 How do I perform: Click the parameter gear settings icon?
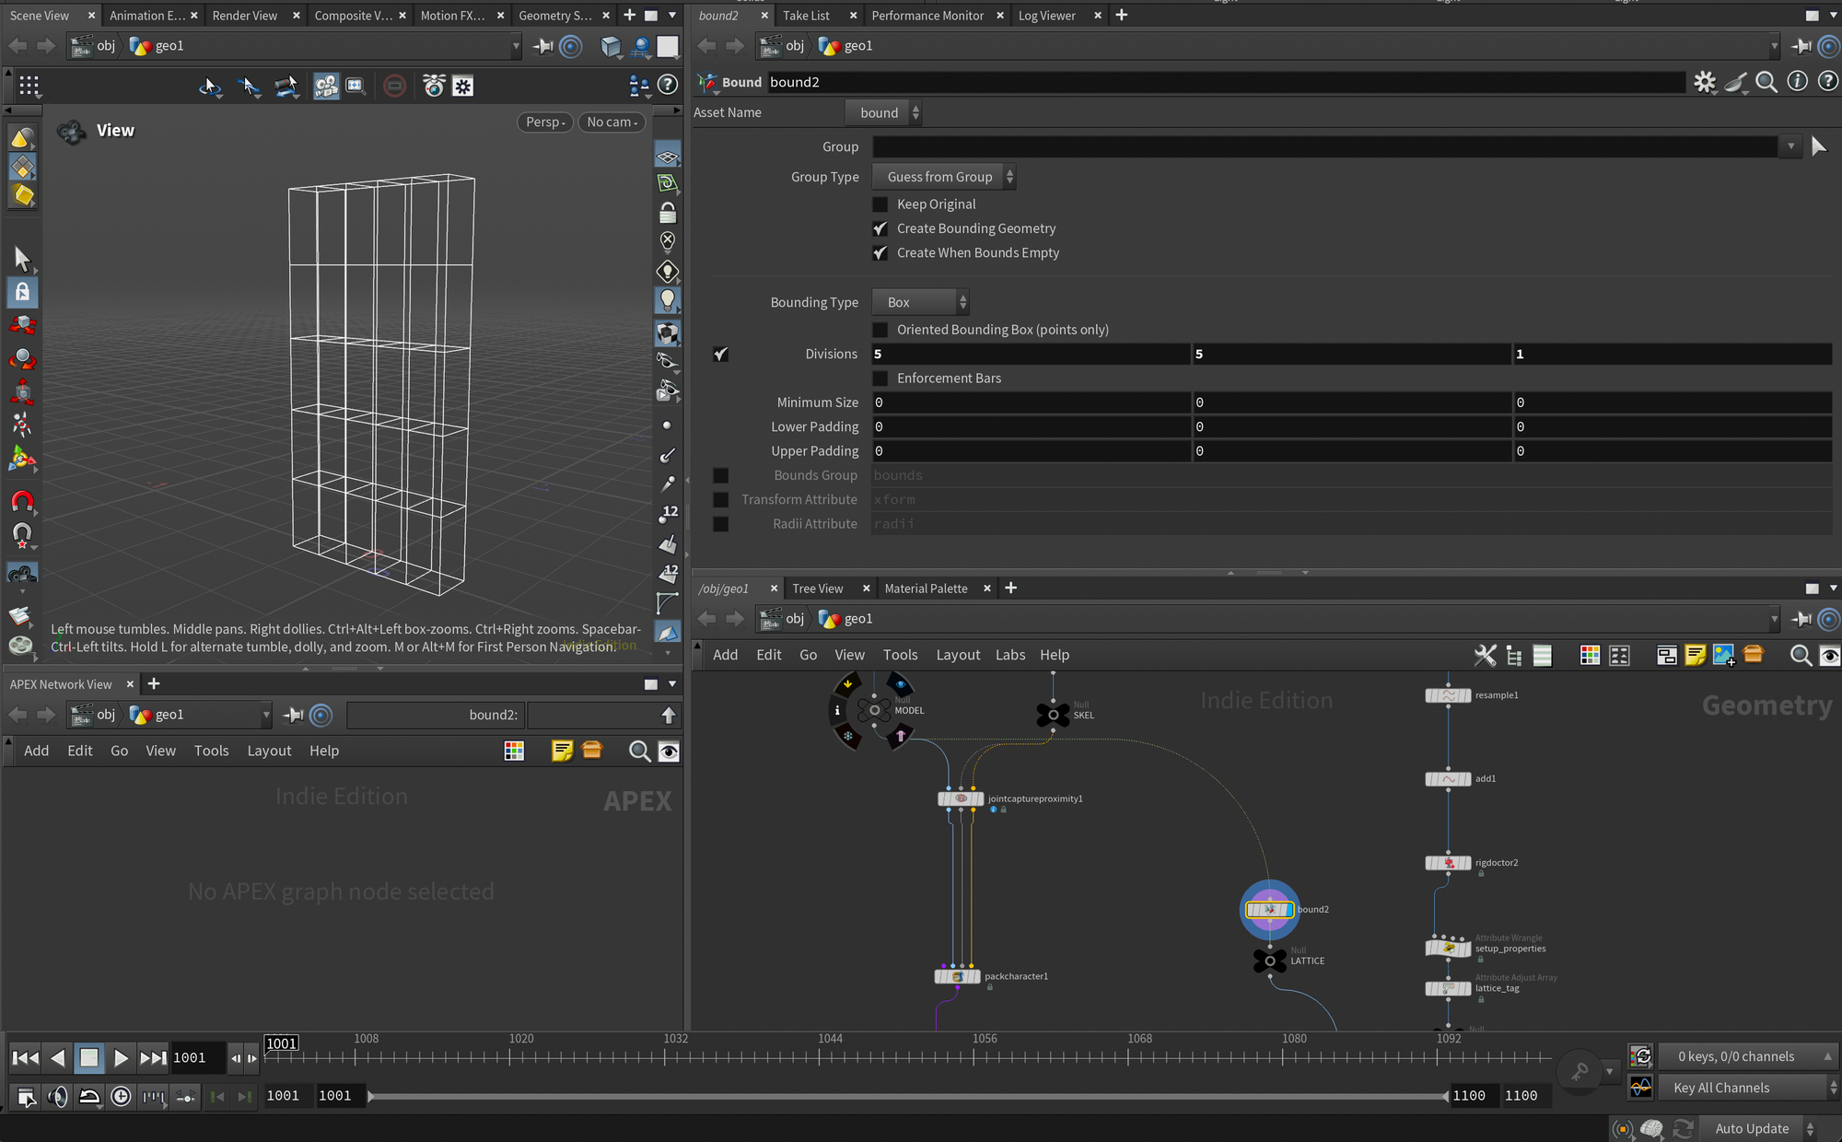click(x=1705, y=82)
